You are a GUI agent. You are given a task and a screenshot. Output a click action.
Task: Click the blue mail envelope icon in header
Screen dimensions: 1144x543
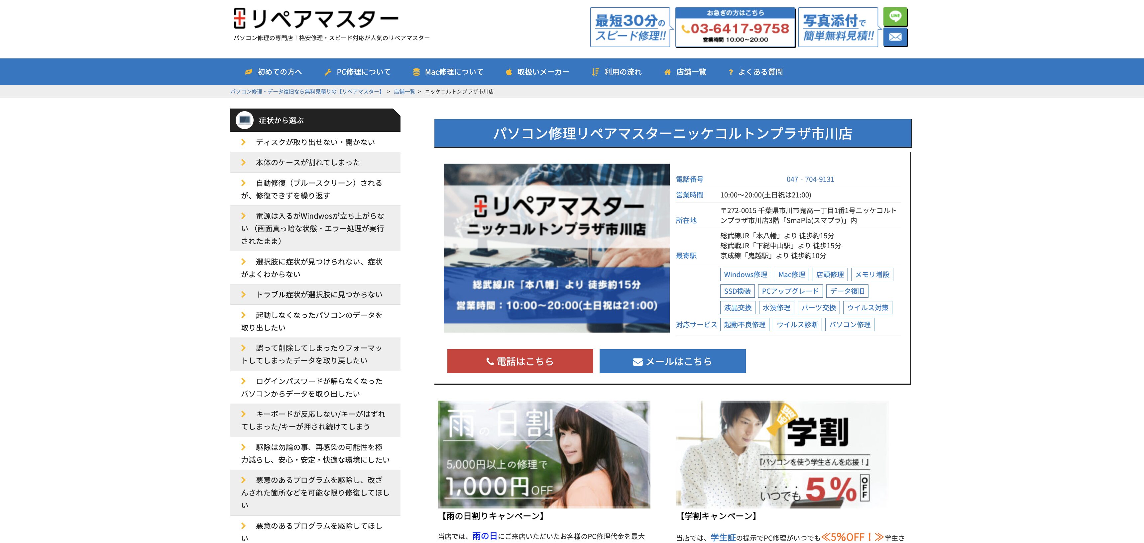pos(895,37)
